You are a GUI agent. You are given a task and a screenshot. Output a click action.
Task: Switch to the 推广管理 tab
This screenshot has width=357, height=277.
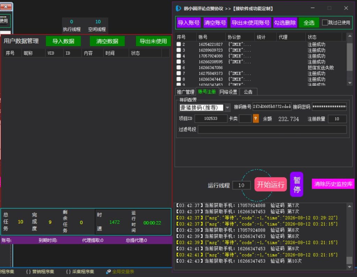pyautogui.click(x=185, y=92)
